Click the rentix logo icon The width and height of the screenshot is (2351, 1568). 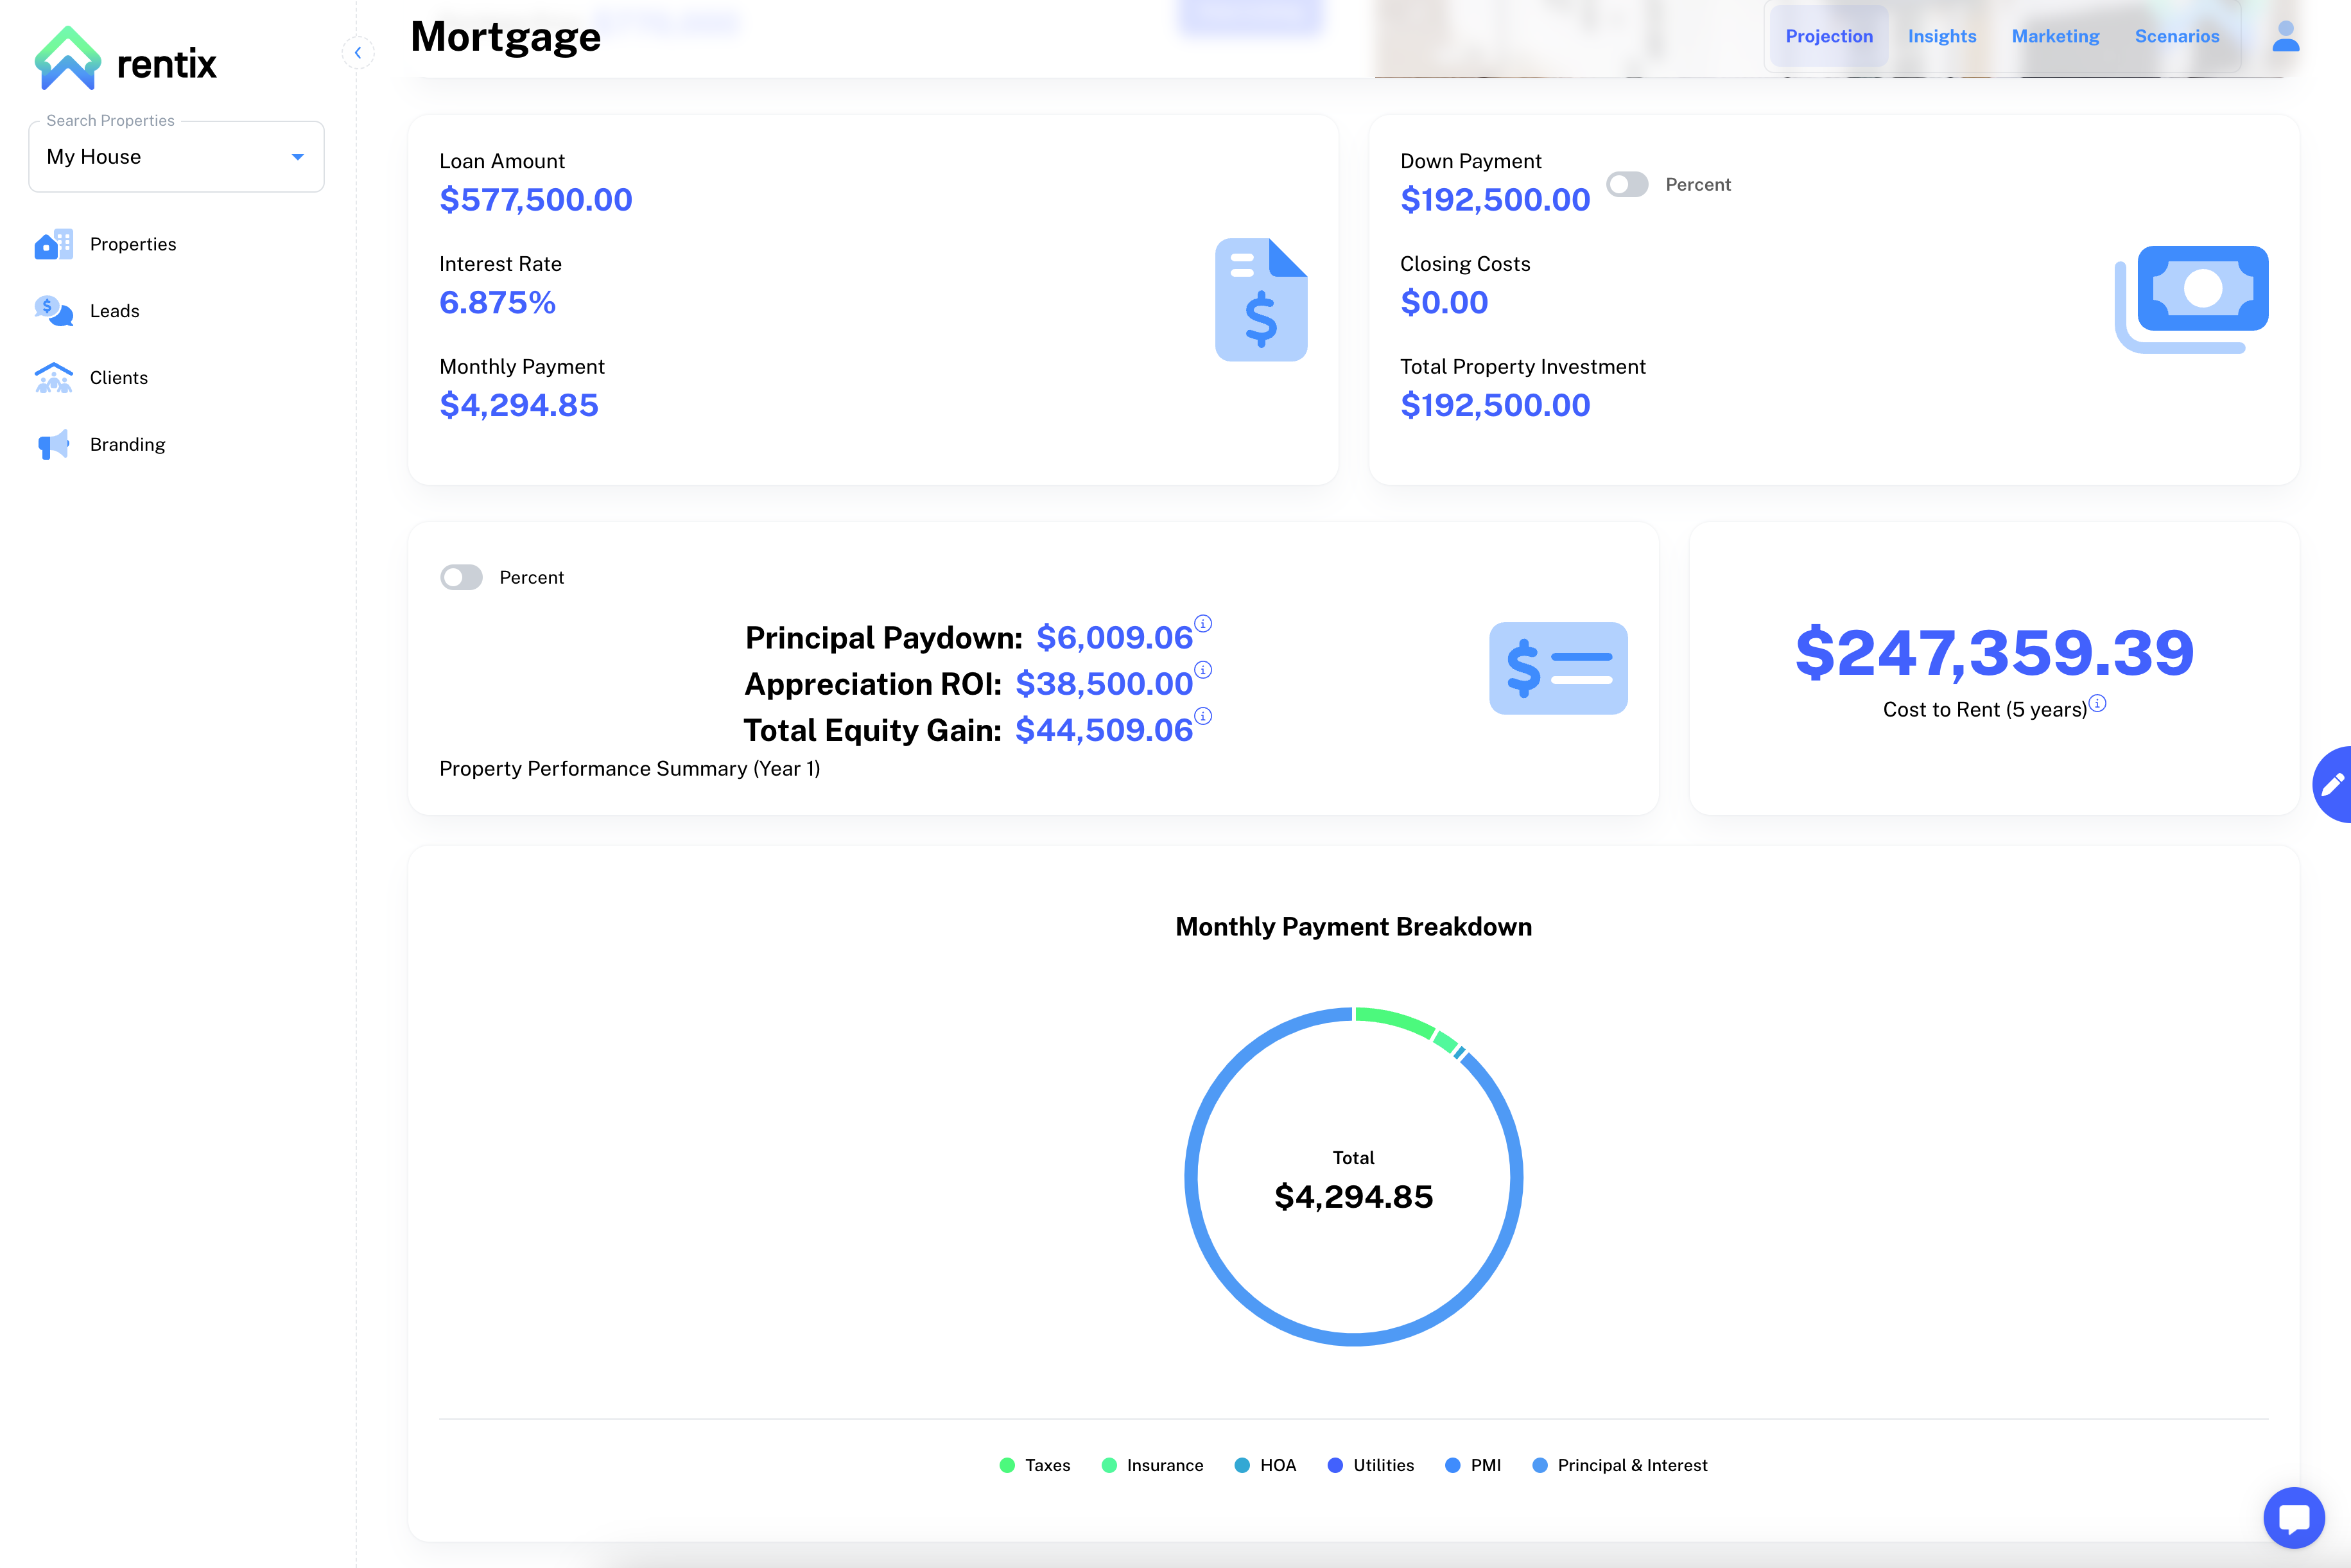click(x=68, y=59)
